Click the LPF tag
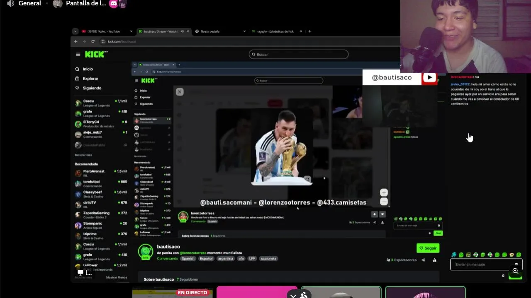This screenshot has height=298, width=531. coord(252,258)
